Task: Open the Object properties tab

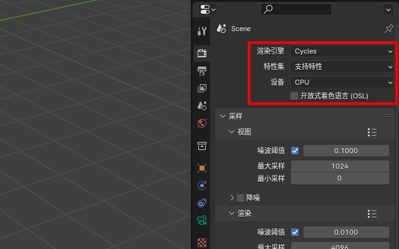Action: [x=202, y=168]
